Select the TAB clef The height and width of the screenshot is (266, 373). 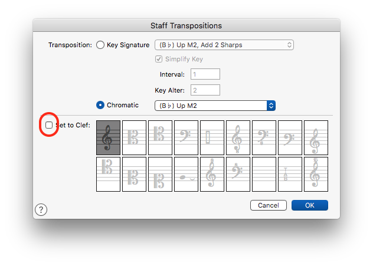(290, 174)
